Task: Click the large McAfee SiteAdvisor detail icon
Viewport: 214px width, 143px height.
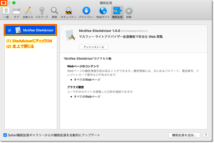Action: (x=70, y=35)
